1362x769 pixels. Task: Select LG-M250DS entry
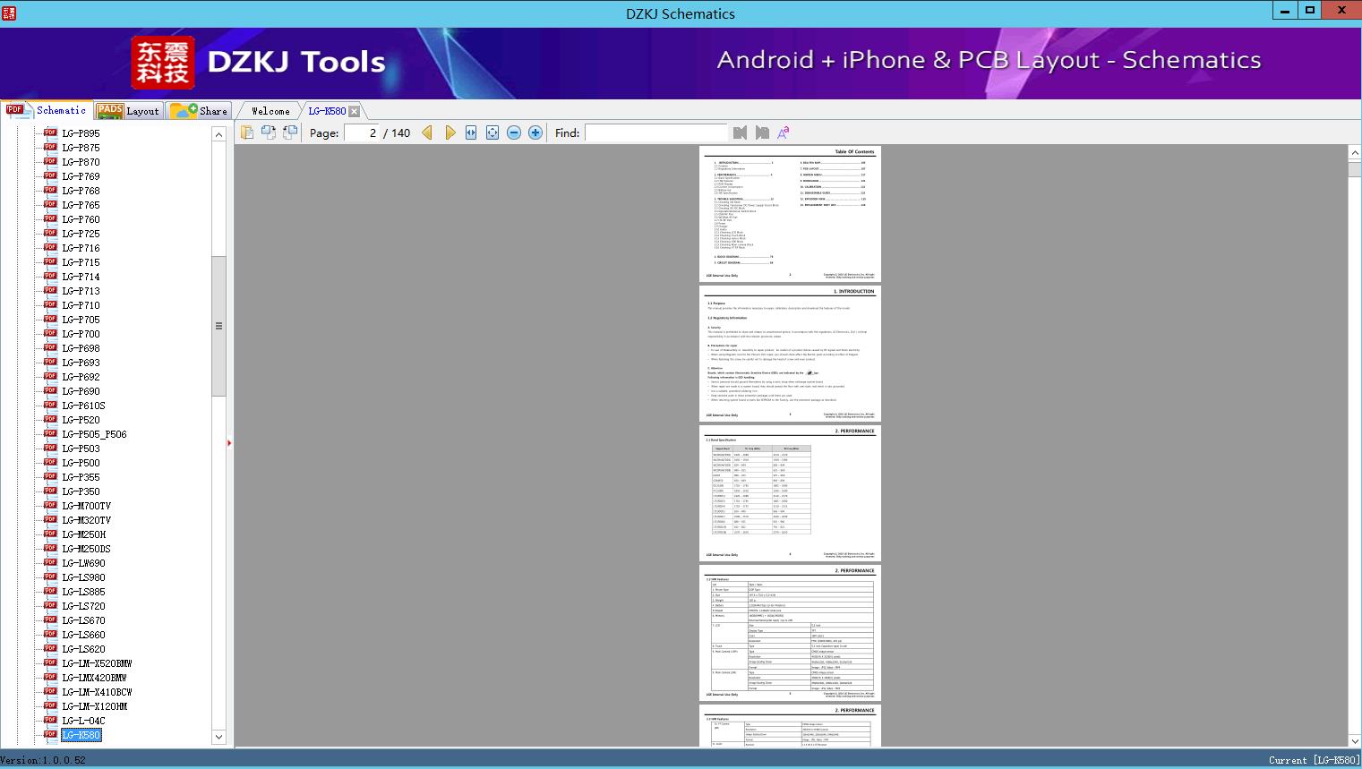(x=86, y=549)
